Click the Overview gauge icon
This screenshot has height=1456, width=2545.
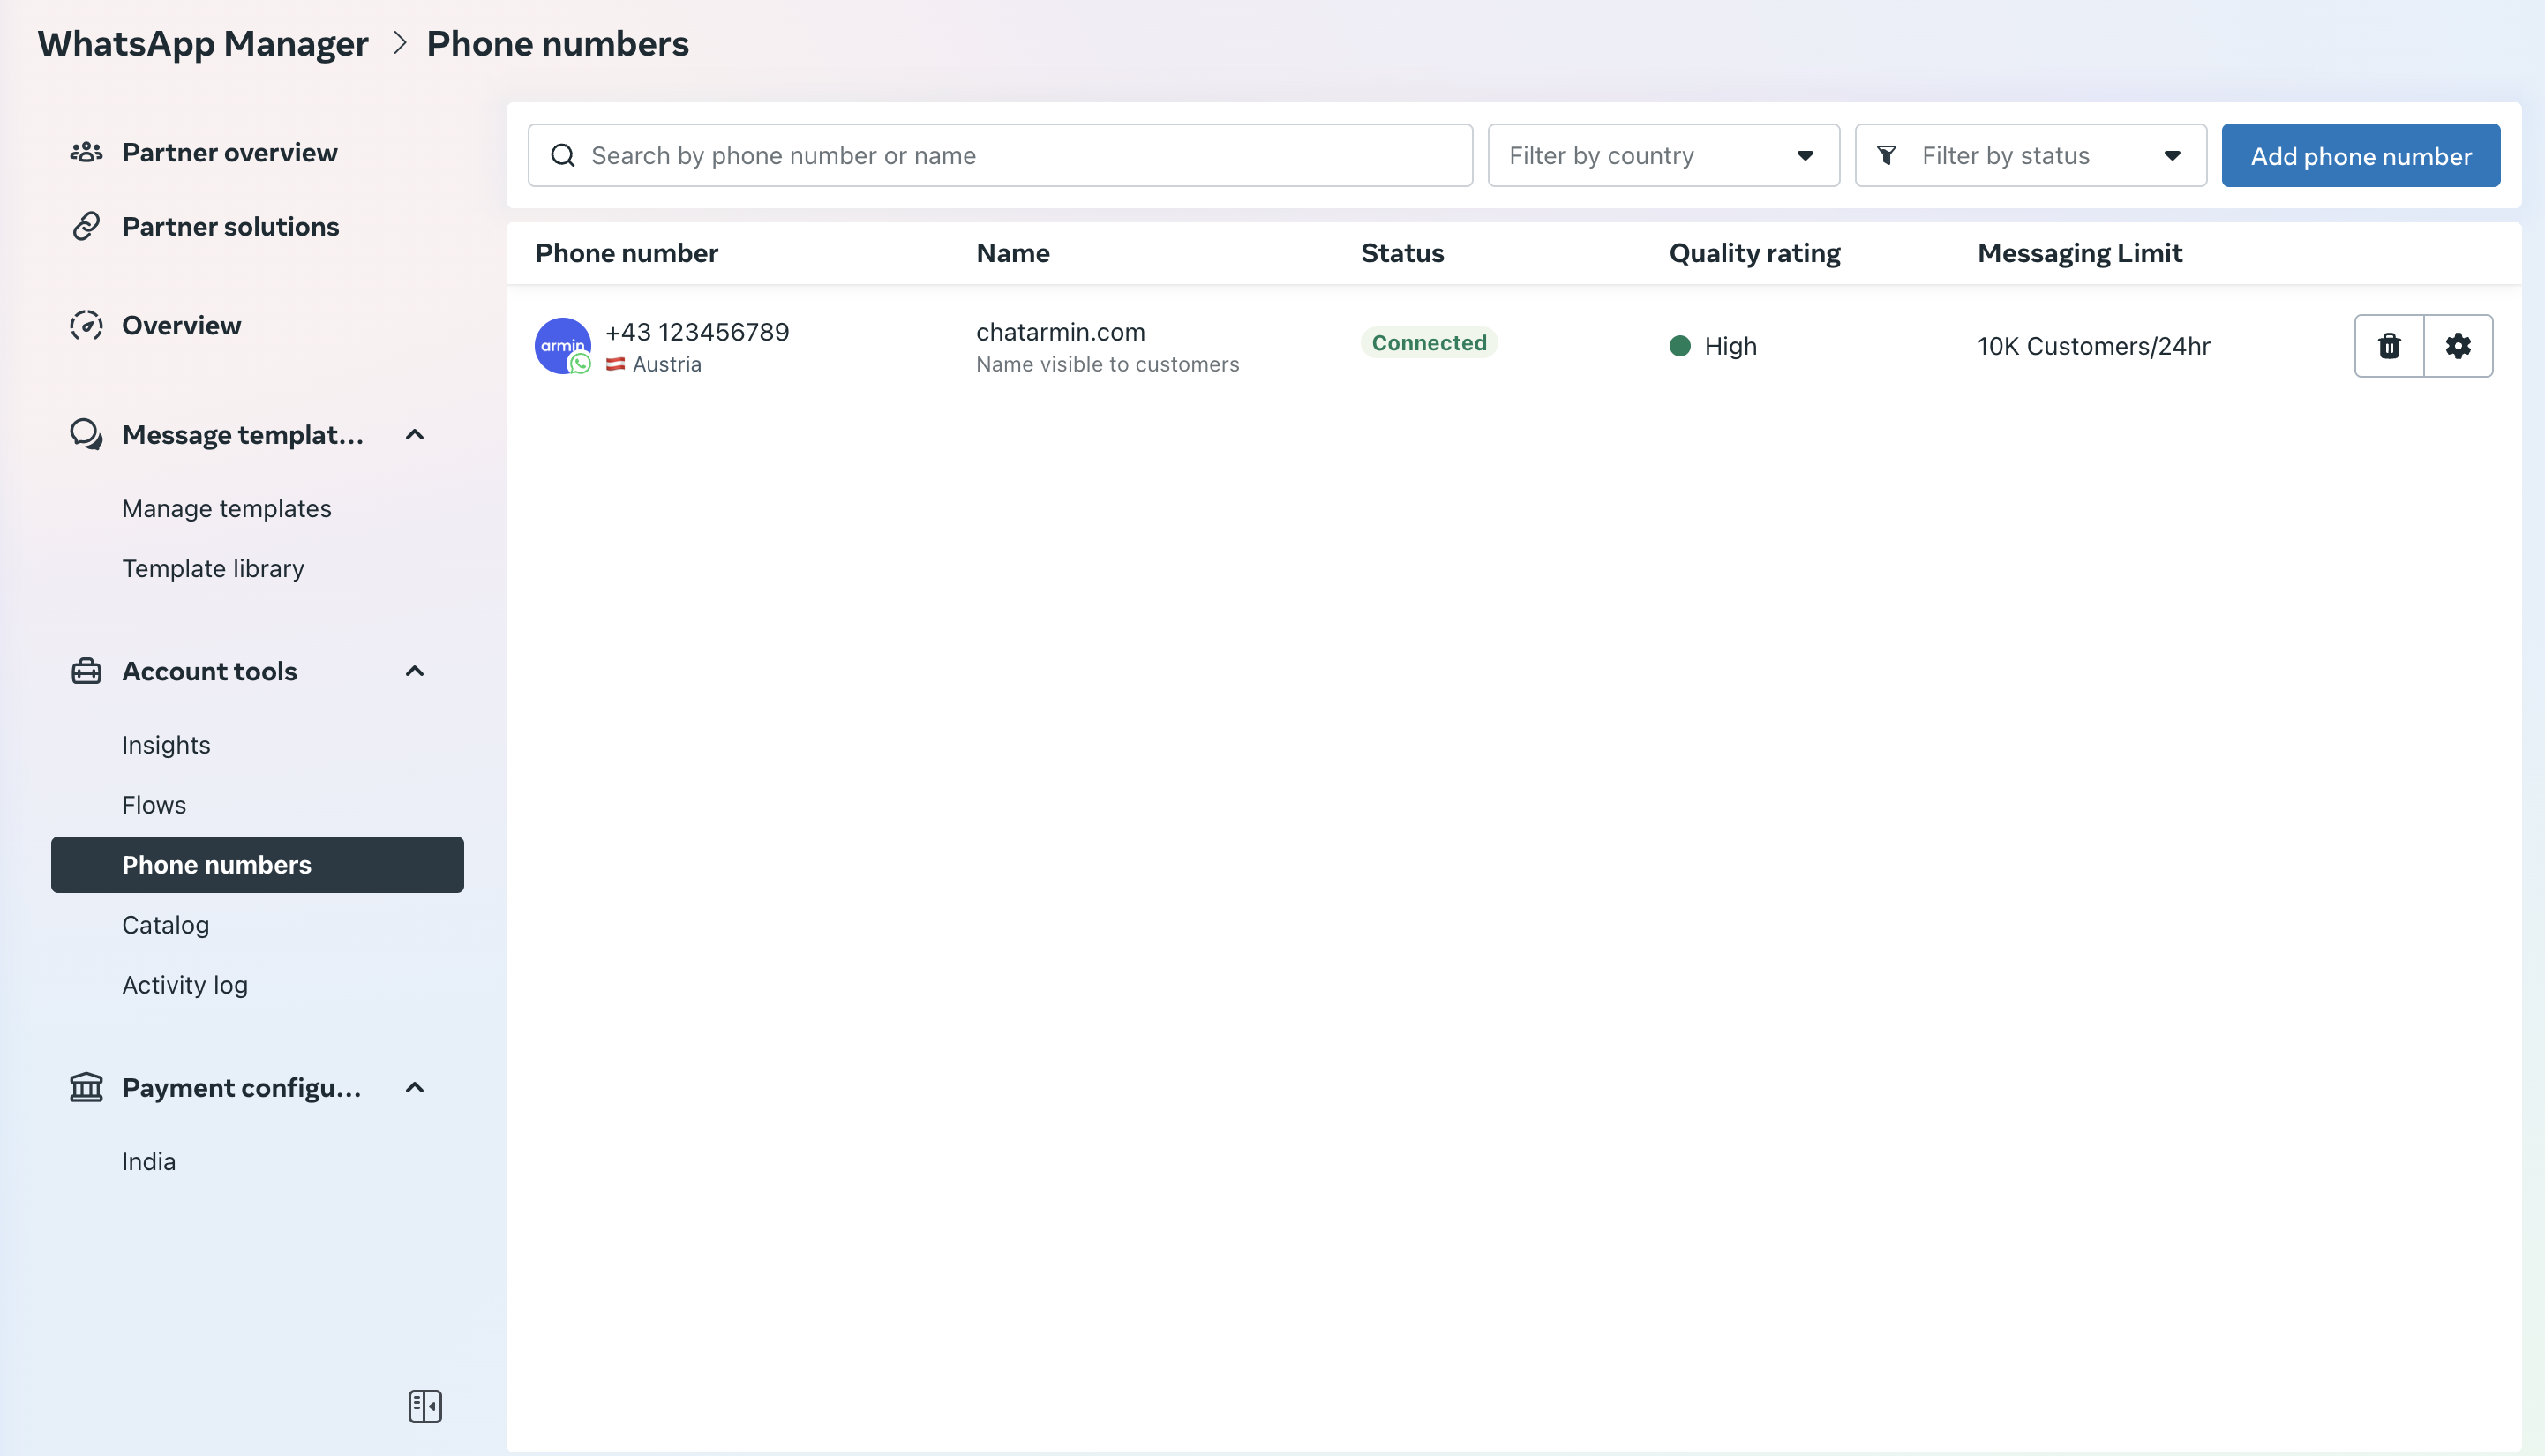click(86, 325)
